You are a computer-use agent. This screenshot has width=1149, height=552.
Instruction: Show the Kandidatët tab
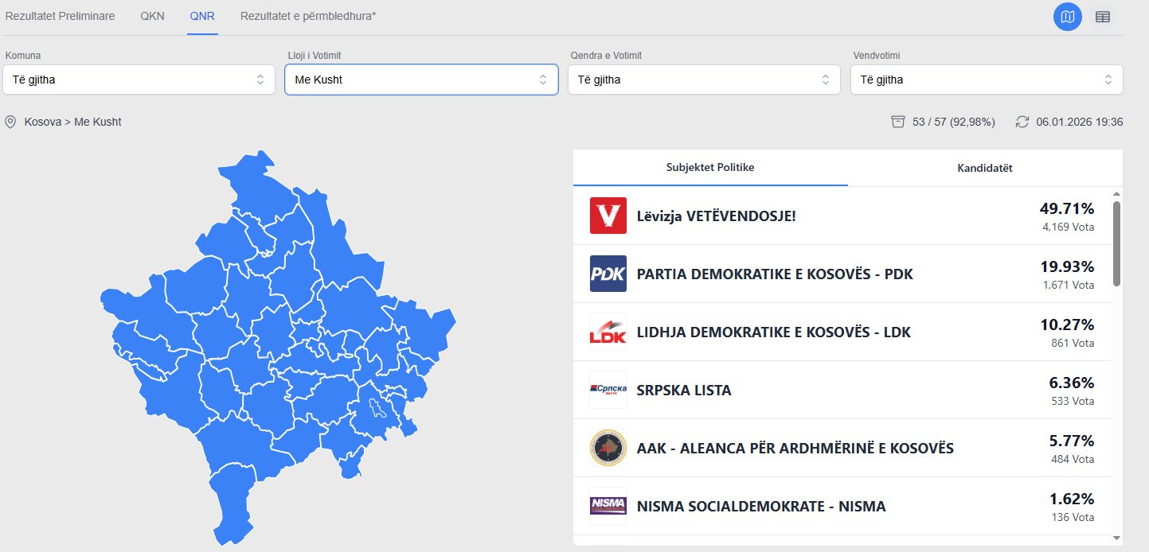[x=985, y=168]
